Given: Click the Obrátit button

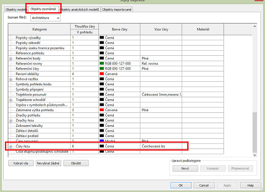Looking at the screenshot, I should 76,163.
